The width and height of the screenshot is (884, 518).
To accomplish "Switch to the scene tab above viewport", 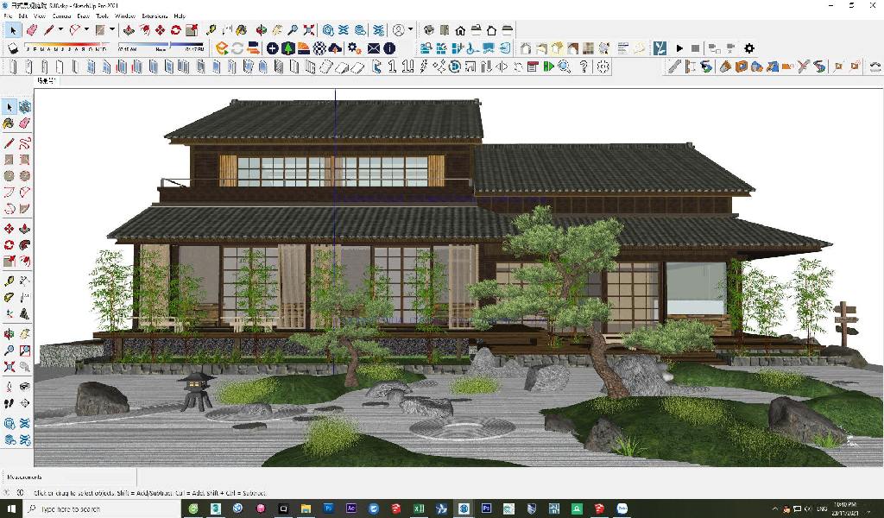I will [x=45, y=80].
